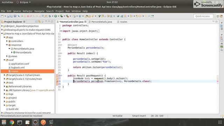
Task: Collapse the response package
Action: [7, 45]
